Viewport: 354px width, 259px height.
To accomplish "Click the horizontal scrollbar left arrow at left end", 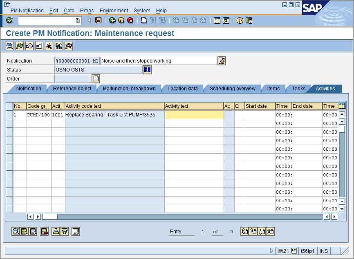I will click(x=30, y=217).
